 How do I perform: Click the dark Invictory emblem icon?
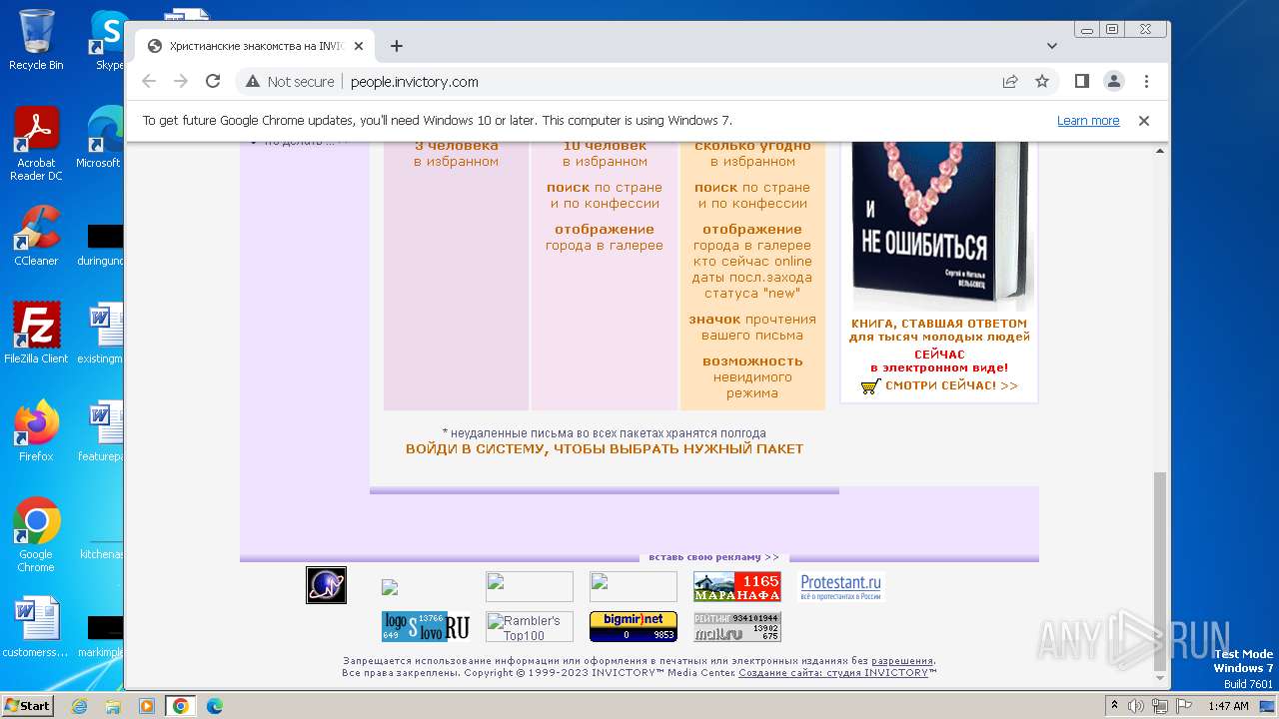[326, 585]
